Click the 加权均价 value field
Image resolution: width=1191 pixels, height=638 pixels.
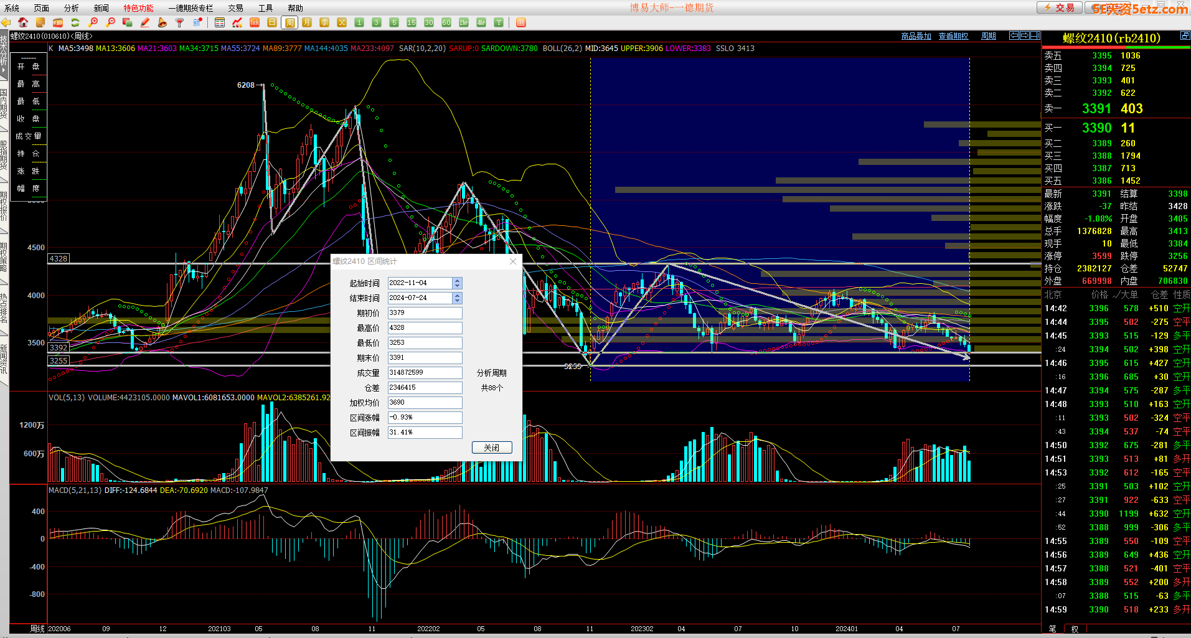point(425,403)
